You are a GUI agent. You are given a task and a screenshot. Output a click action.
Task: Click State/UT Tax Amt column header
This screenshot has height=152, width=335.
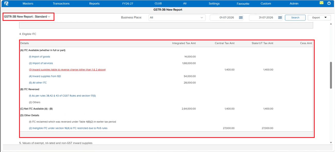click(x=262, y=43)
